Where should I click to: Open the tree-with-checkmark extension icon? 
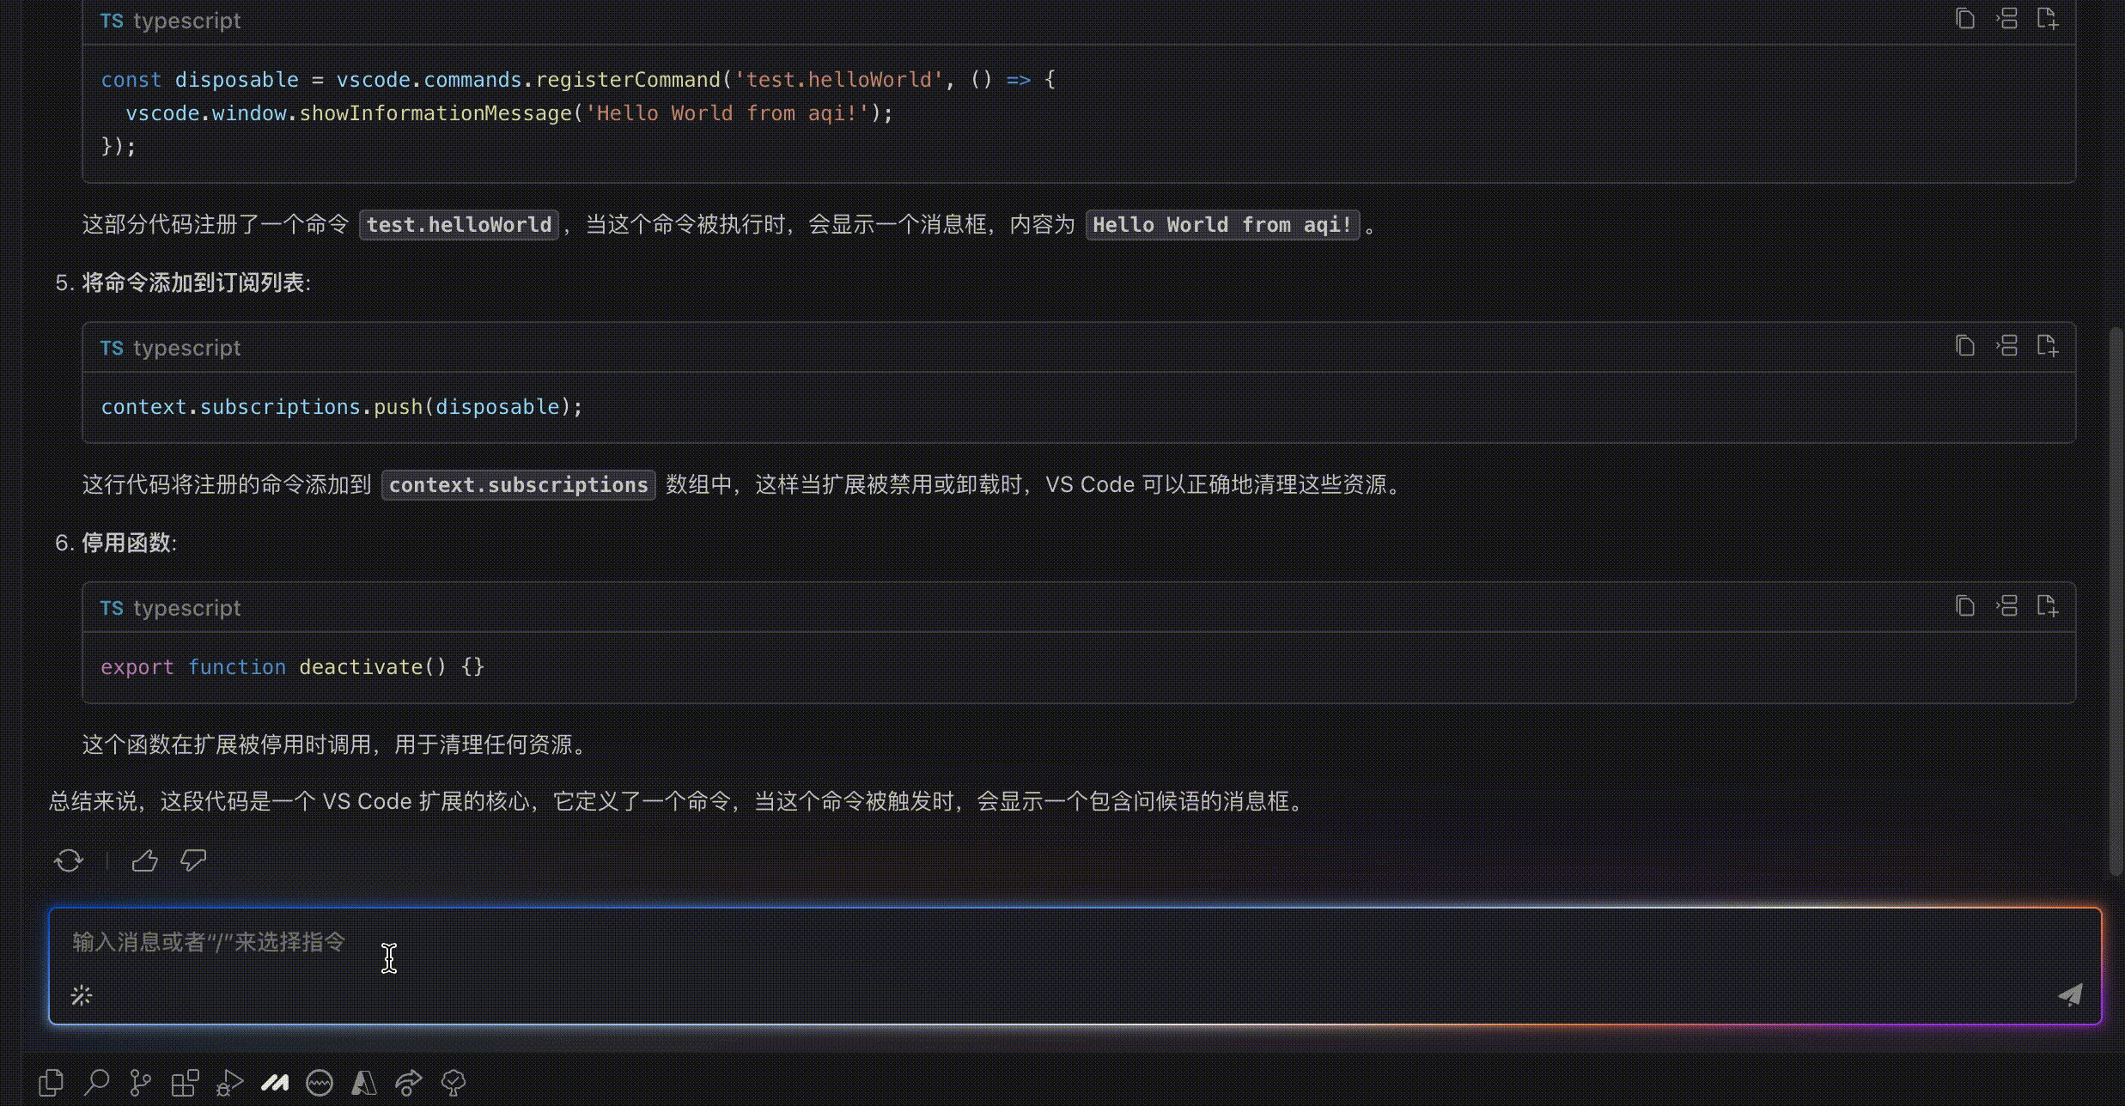click(x=454, y=1083)
